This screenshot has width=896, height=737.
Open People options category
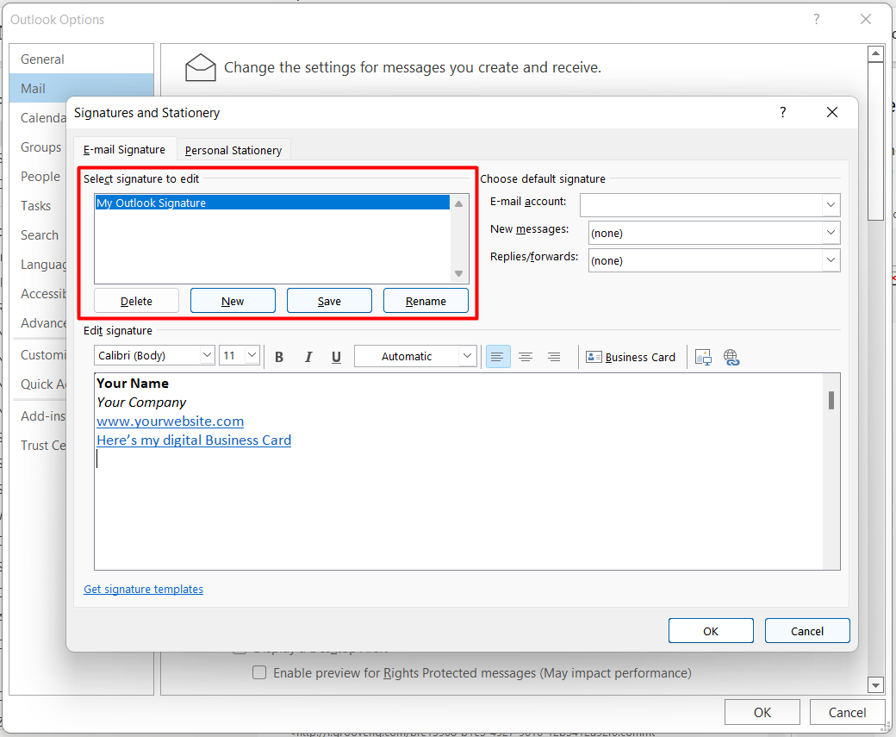(x=40, y=176)
